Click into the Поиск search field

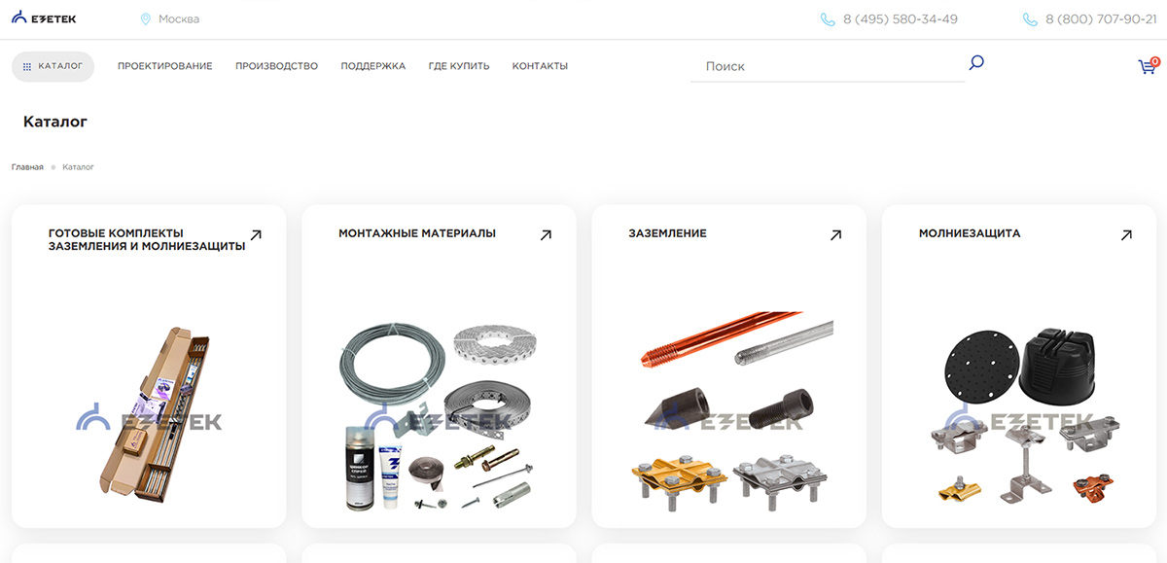(828, 66)
